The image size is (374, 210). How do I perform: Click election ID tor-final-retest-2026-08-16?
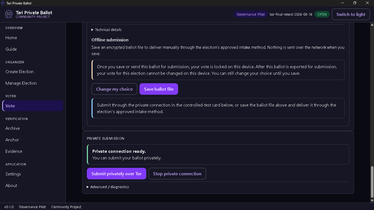tap(291, 15)
